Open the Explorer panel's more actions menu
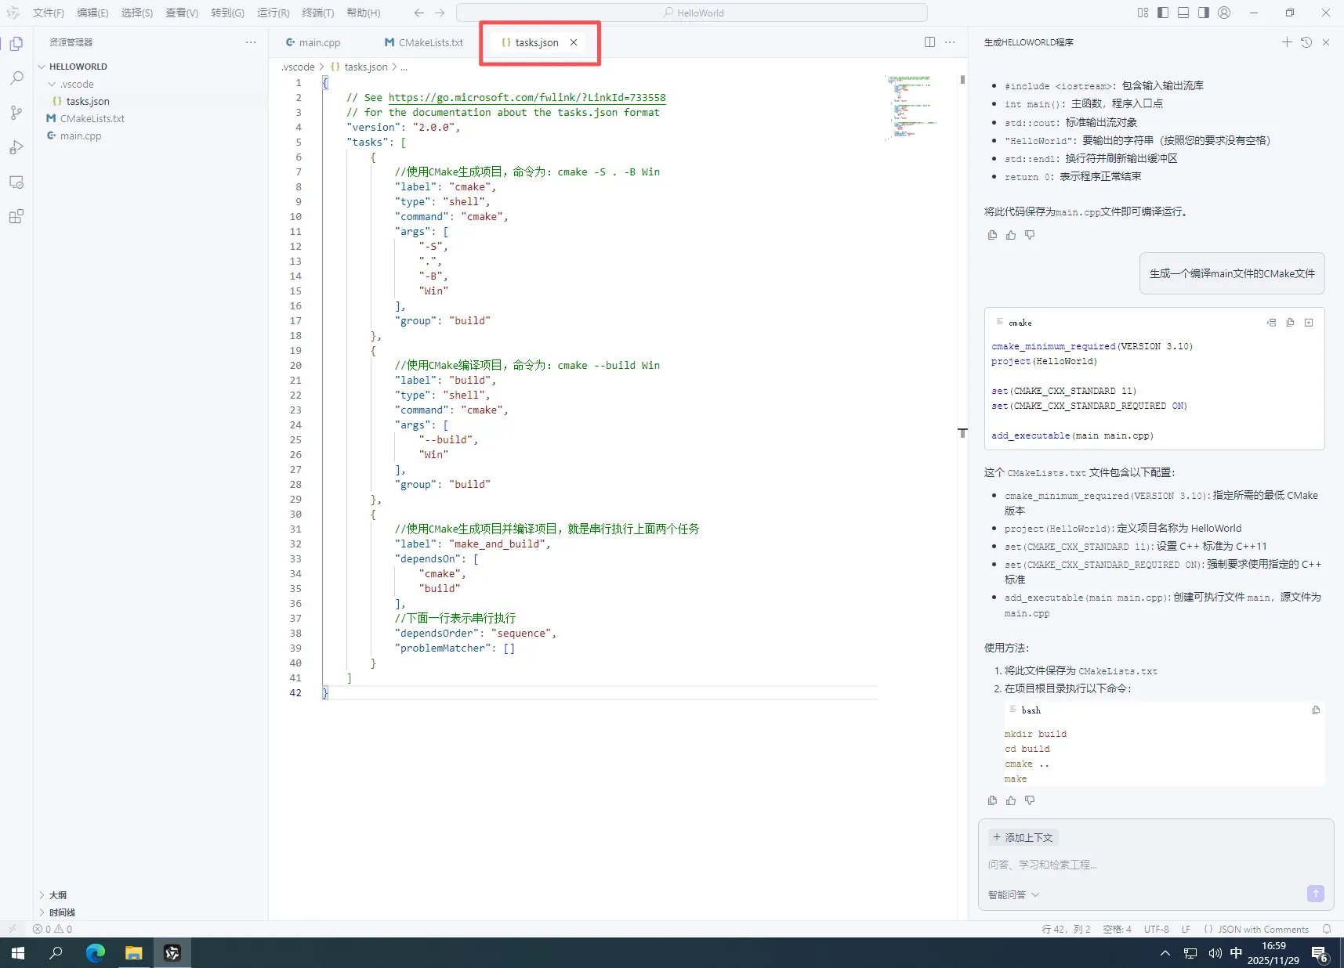Image resolution: width=1344 pixels, height=968 pixels. (251, 42)
